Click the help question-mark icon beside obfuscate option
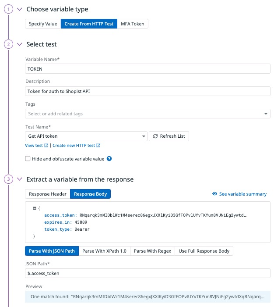Viewport: 274px width, 307px height. coord(109,159)
